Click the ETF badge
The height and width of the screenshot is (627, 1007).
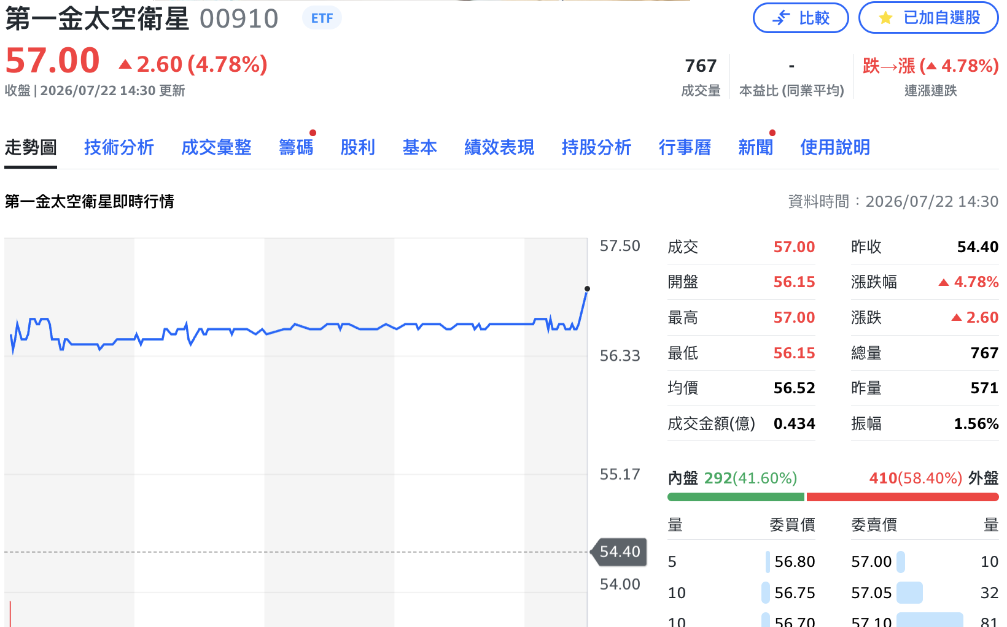click(x=322, y=18)
